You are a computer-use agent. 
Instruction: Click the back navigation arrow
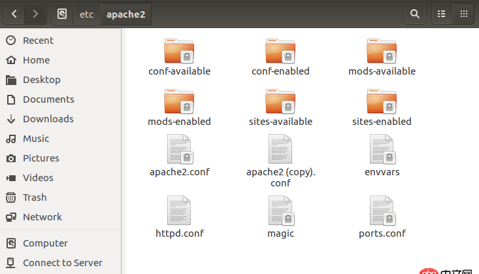tap(14, 13)
